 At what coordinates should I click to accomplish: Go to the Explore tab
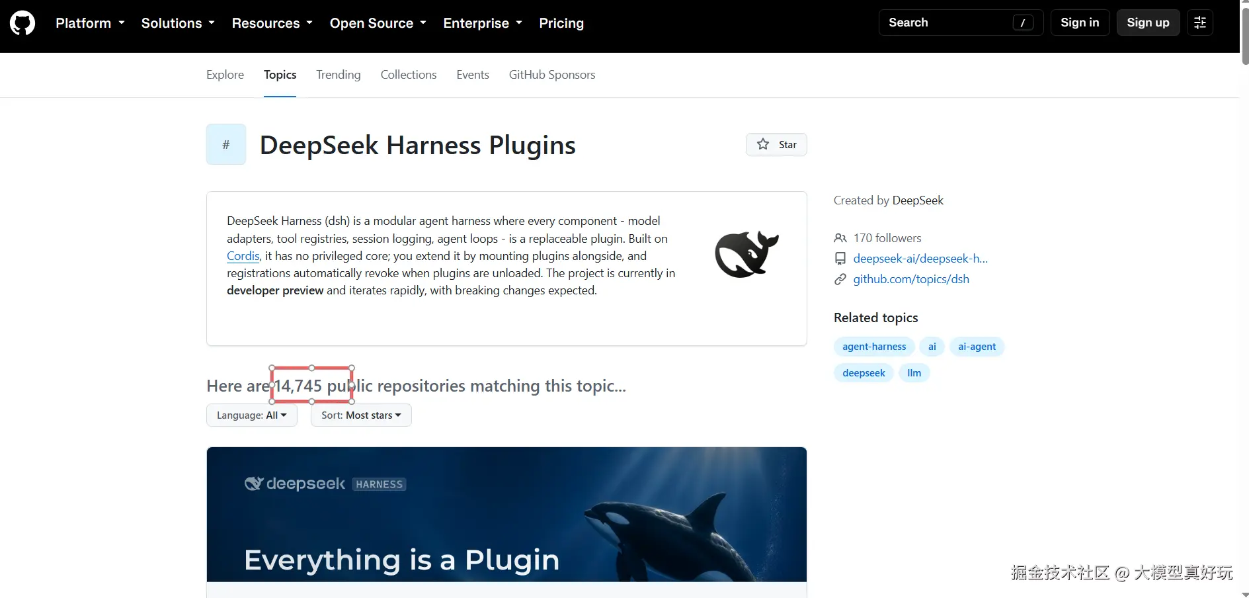tap(225, 75)
